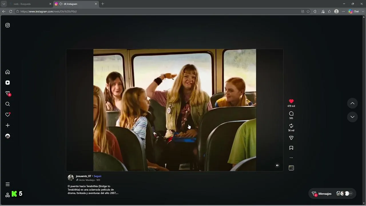This screenshot has width=366, height=206.
Task: Mute the Instagram tab audio icon
Action: pyautogui.click(x=61, y=4)
